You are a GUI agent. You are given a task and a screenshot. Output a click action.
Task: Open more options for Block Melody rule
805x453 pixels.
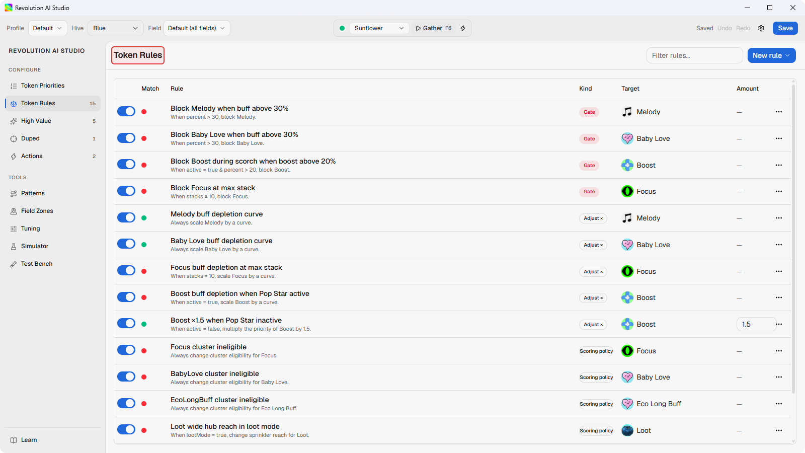point(779,112)
